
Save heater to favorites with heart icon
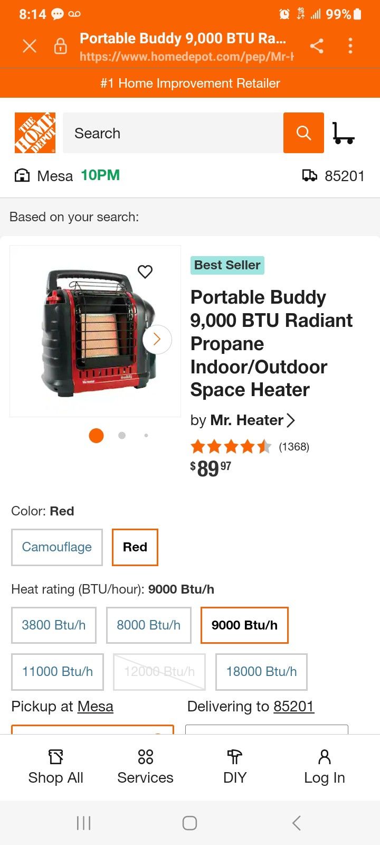[x=145, y=271]
